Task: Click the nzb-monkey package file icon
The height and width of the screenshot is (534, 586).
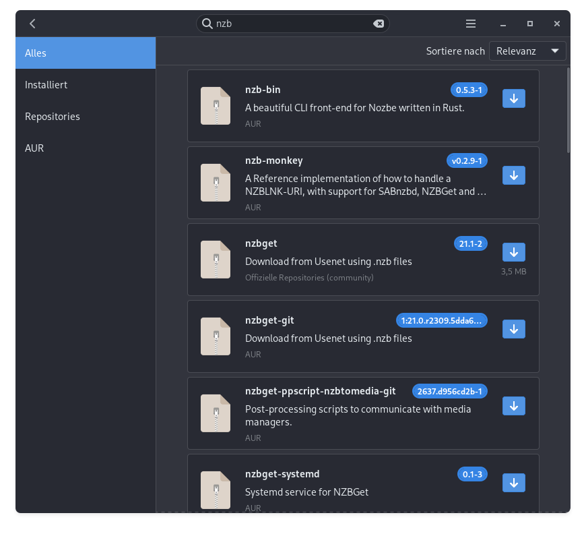Action: 216,183
